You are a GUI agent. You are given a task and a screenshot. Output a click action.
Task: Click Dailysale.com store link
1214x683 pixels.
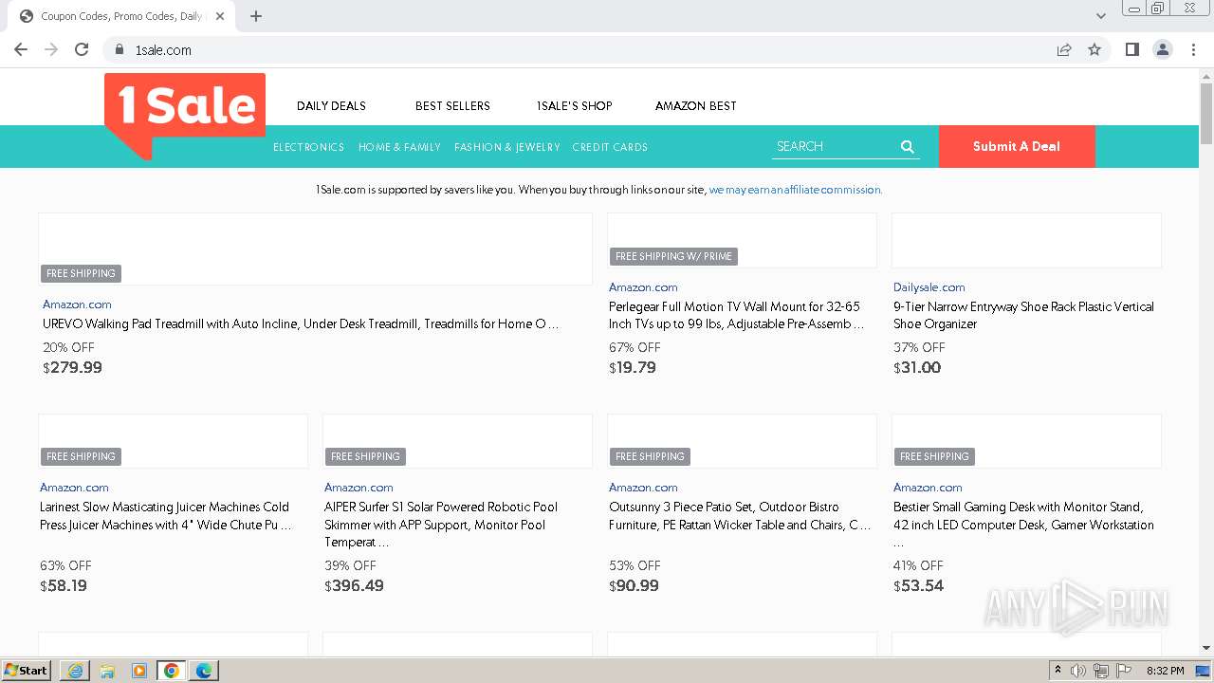tap(929, 287)
